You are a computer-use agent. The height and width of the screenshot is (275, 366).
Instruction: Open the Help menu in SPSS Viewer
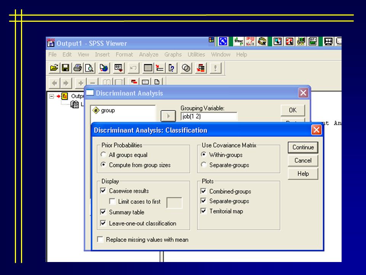(x=242, y=55)
